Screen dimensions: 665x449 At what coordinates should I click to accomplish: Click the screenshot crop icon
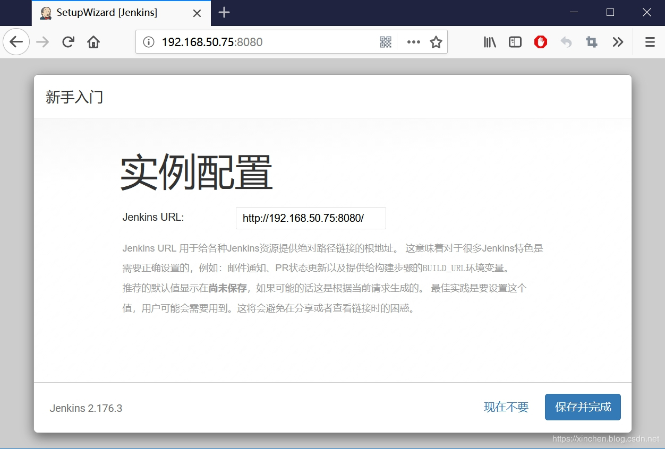pyautogui.click(x=592, y=41)
